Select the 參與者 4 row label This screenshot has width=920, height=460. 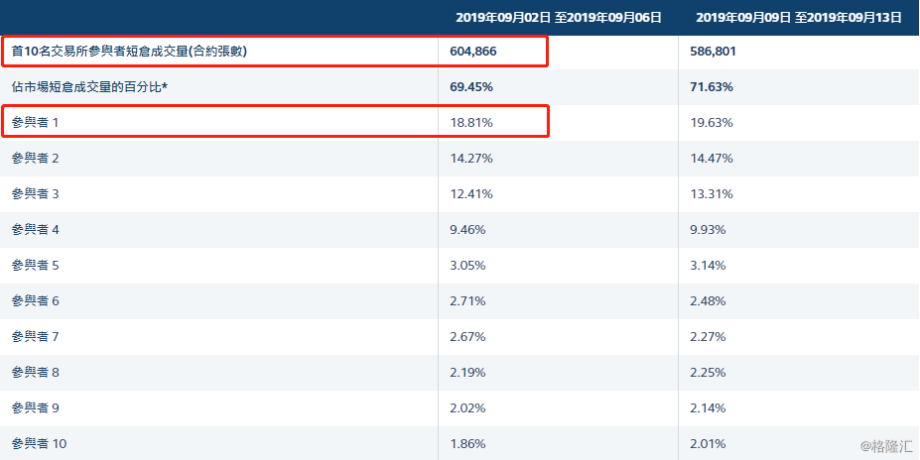coord(36,229)
